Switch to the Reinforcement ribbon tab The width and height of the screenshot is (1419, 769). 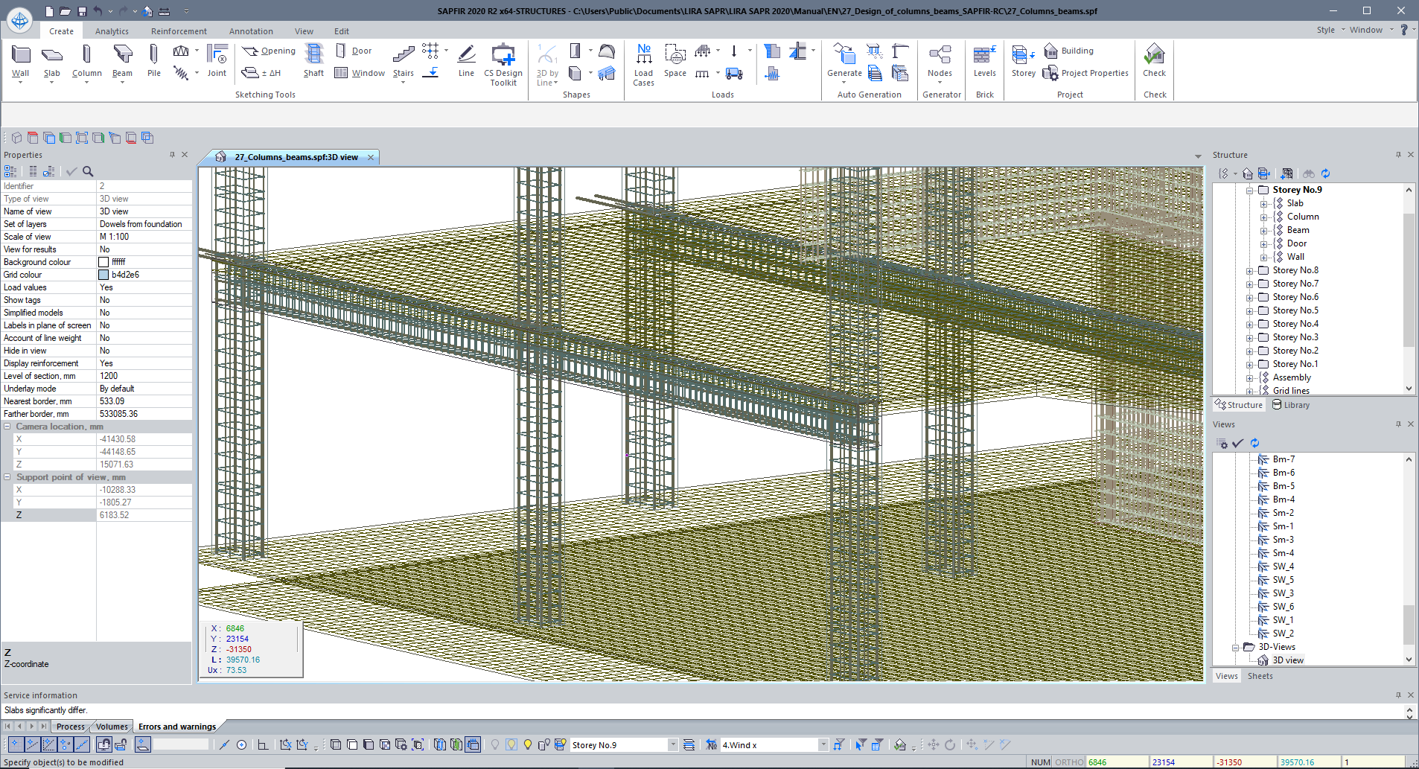click(179, 31)
